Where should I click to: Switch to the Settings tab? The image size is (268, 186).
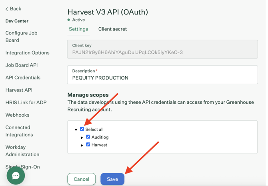[x=78, y=29]
